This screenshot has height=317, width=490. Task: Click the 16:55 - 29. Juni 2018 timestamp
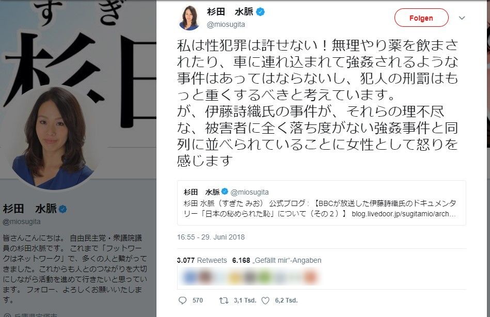211,237
